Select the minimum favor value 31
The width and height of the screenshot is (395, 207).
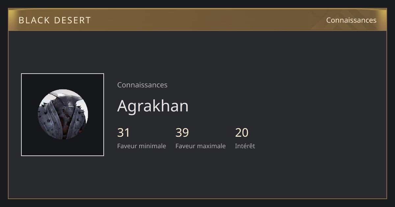[123, 133]
